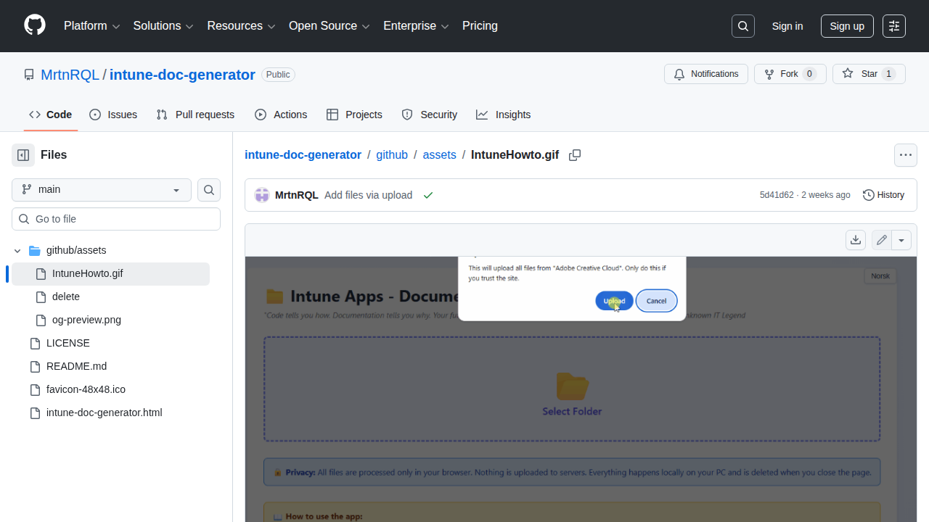Copy file path icon next to IntuneHowto.gif
Screen dimensions: 929x522
[575, 155]
